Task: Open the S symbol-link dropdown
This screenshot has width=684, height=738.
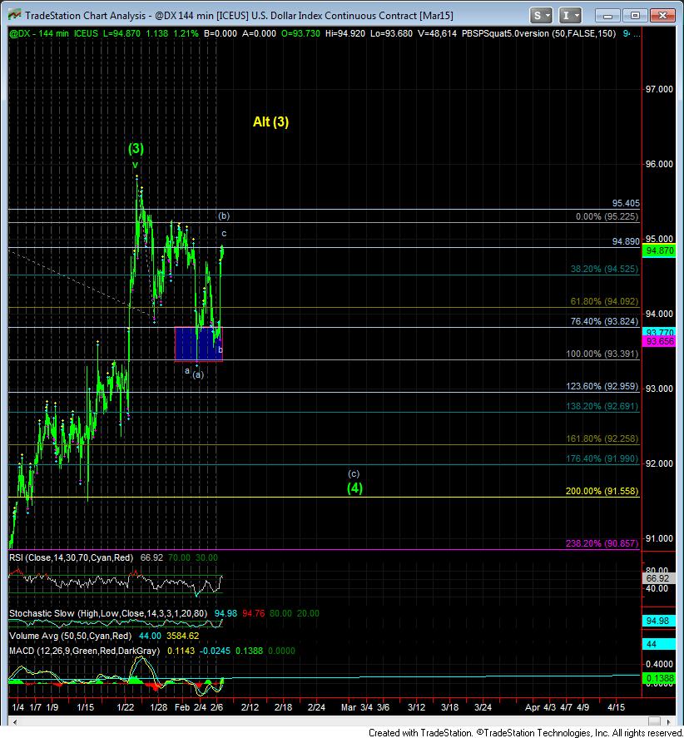Action: point(541,15)
